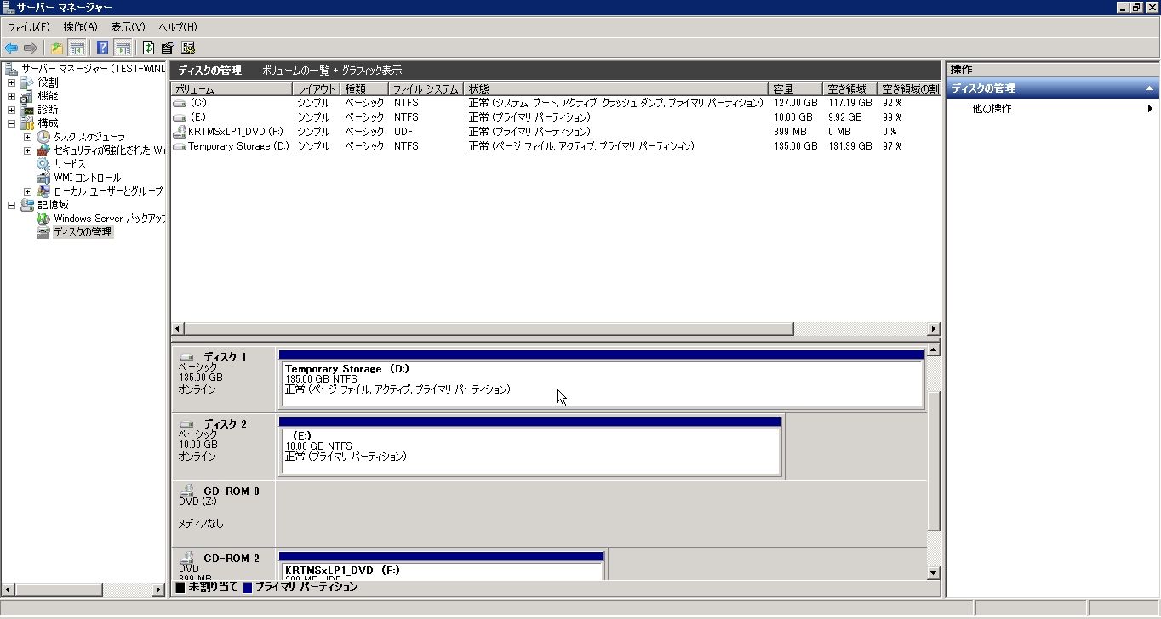The image size is (1161, 619).
Task: Sort by the ボリューム column header
Action: tap(232, 89)
